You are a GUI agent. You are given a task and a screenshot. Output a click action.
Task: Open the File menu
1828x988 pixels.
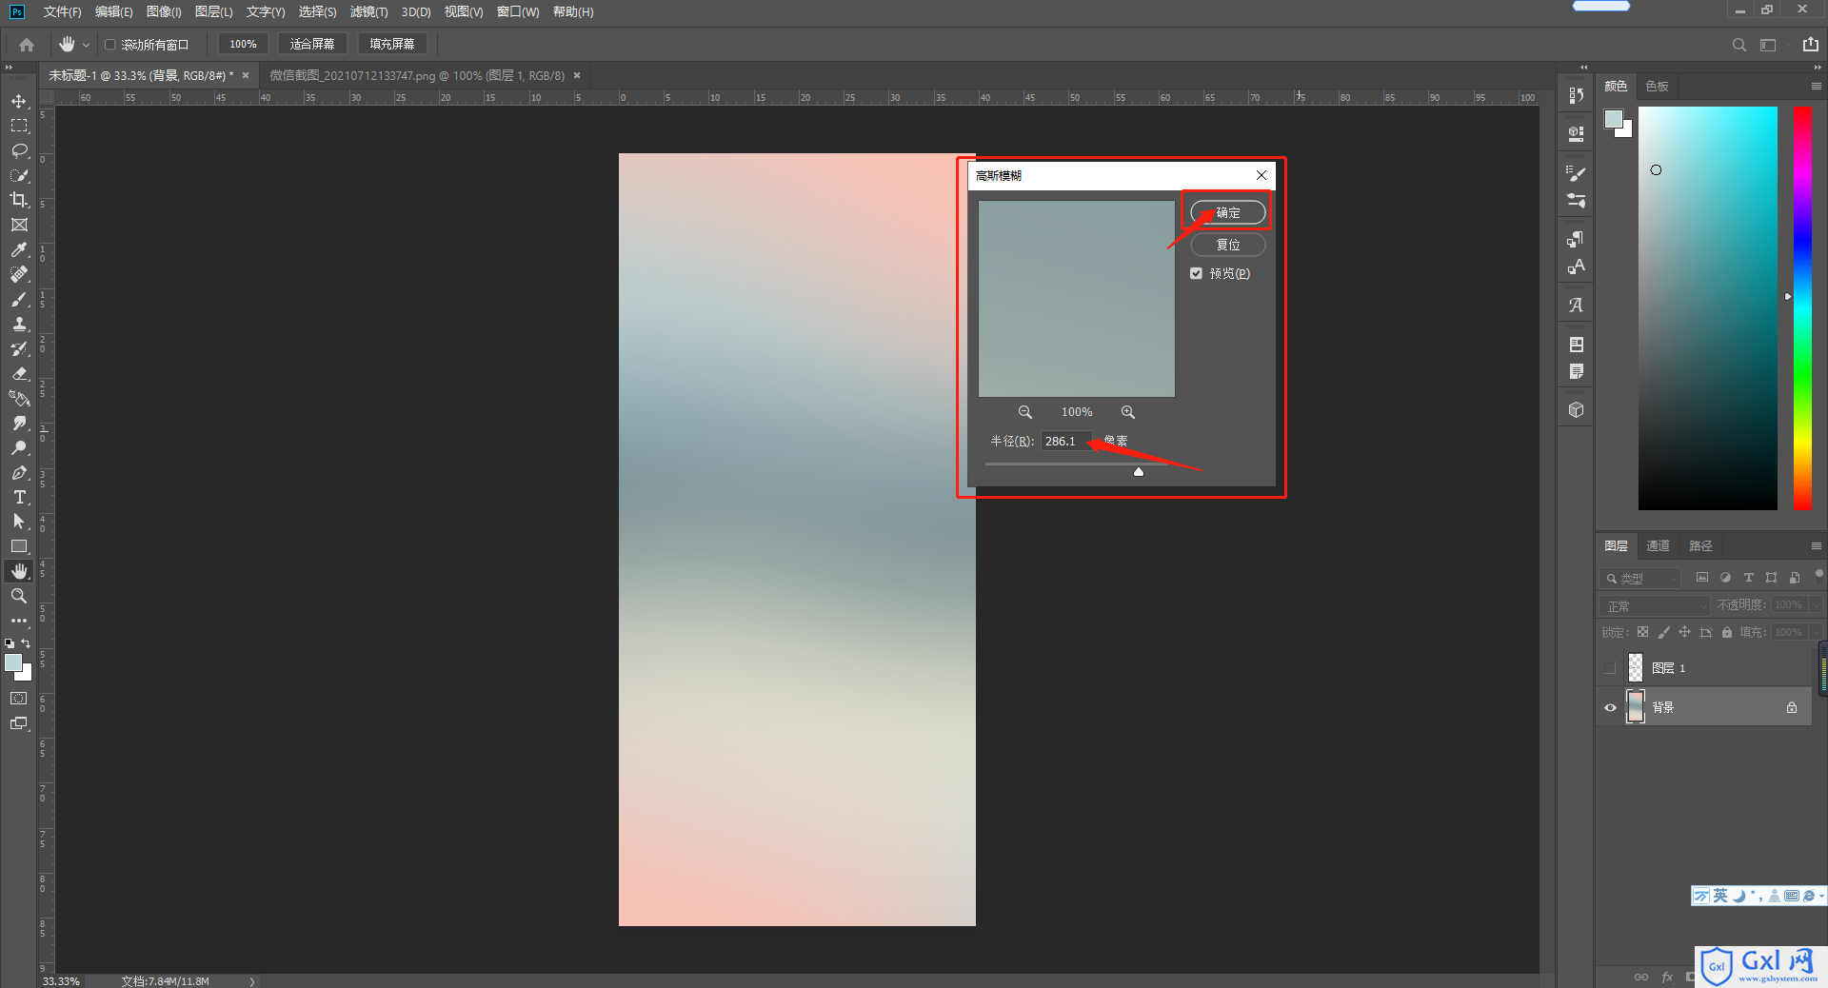click(x=62, y=11)
